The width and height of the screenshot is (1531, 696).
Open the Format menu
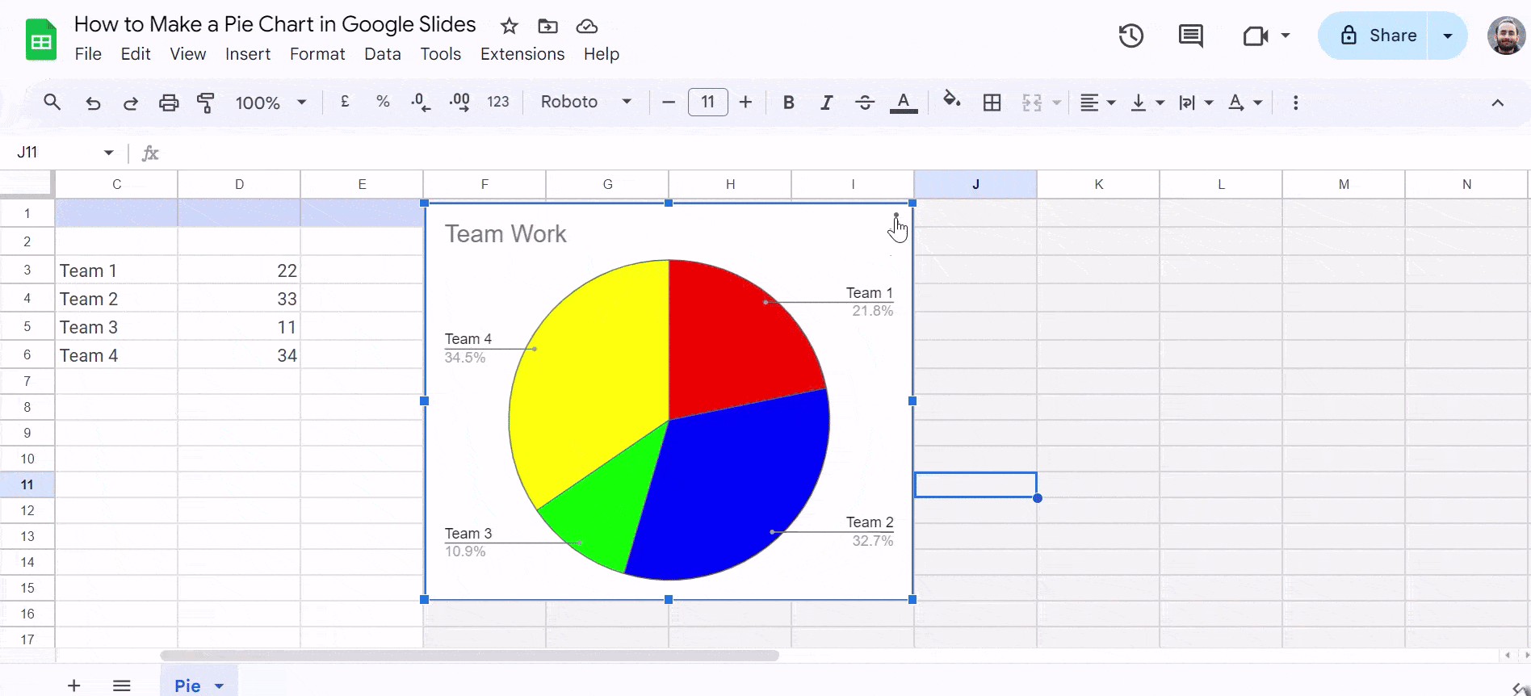[x=317, y=54]
